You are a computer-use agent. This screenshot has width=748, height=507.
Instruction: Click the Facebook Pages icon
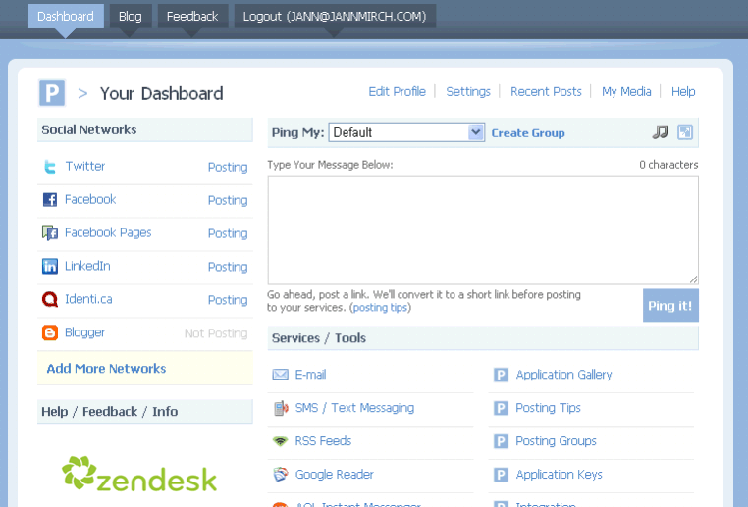tap(50, 233)
